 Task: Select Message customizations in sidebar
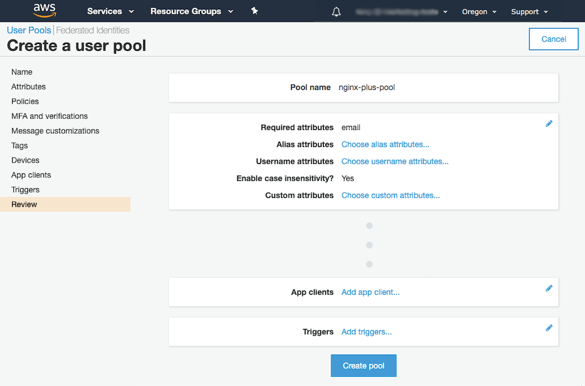coord(55,131)
